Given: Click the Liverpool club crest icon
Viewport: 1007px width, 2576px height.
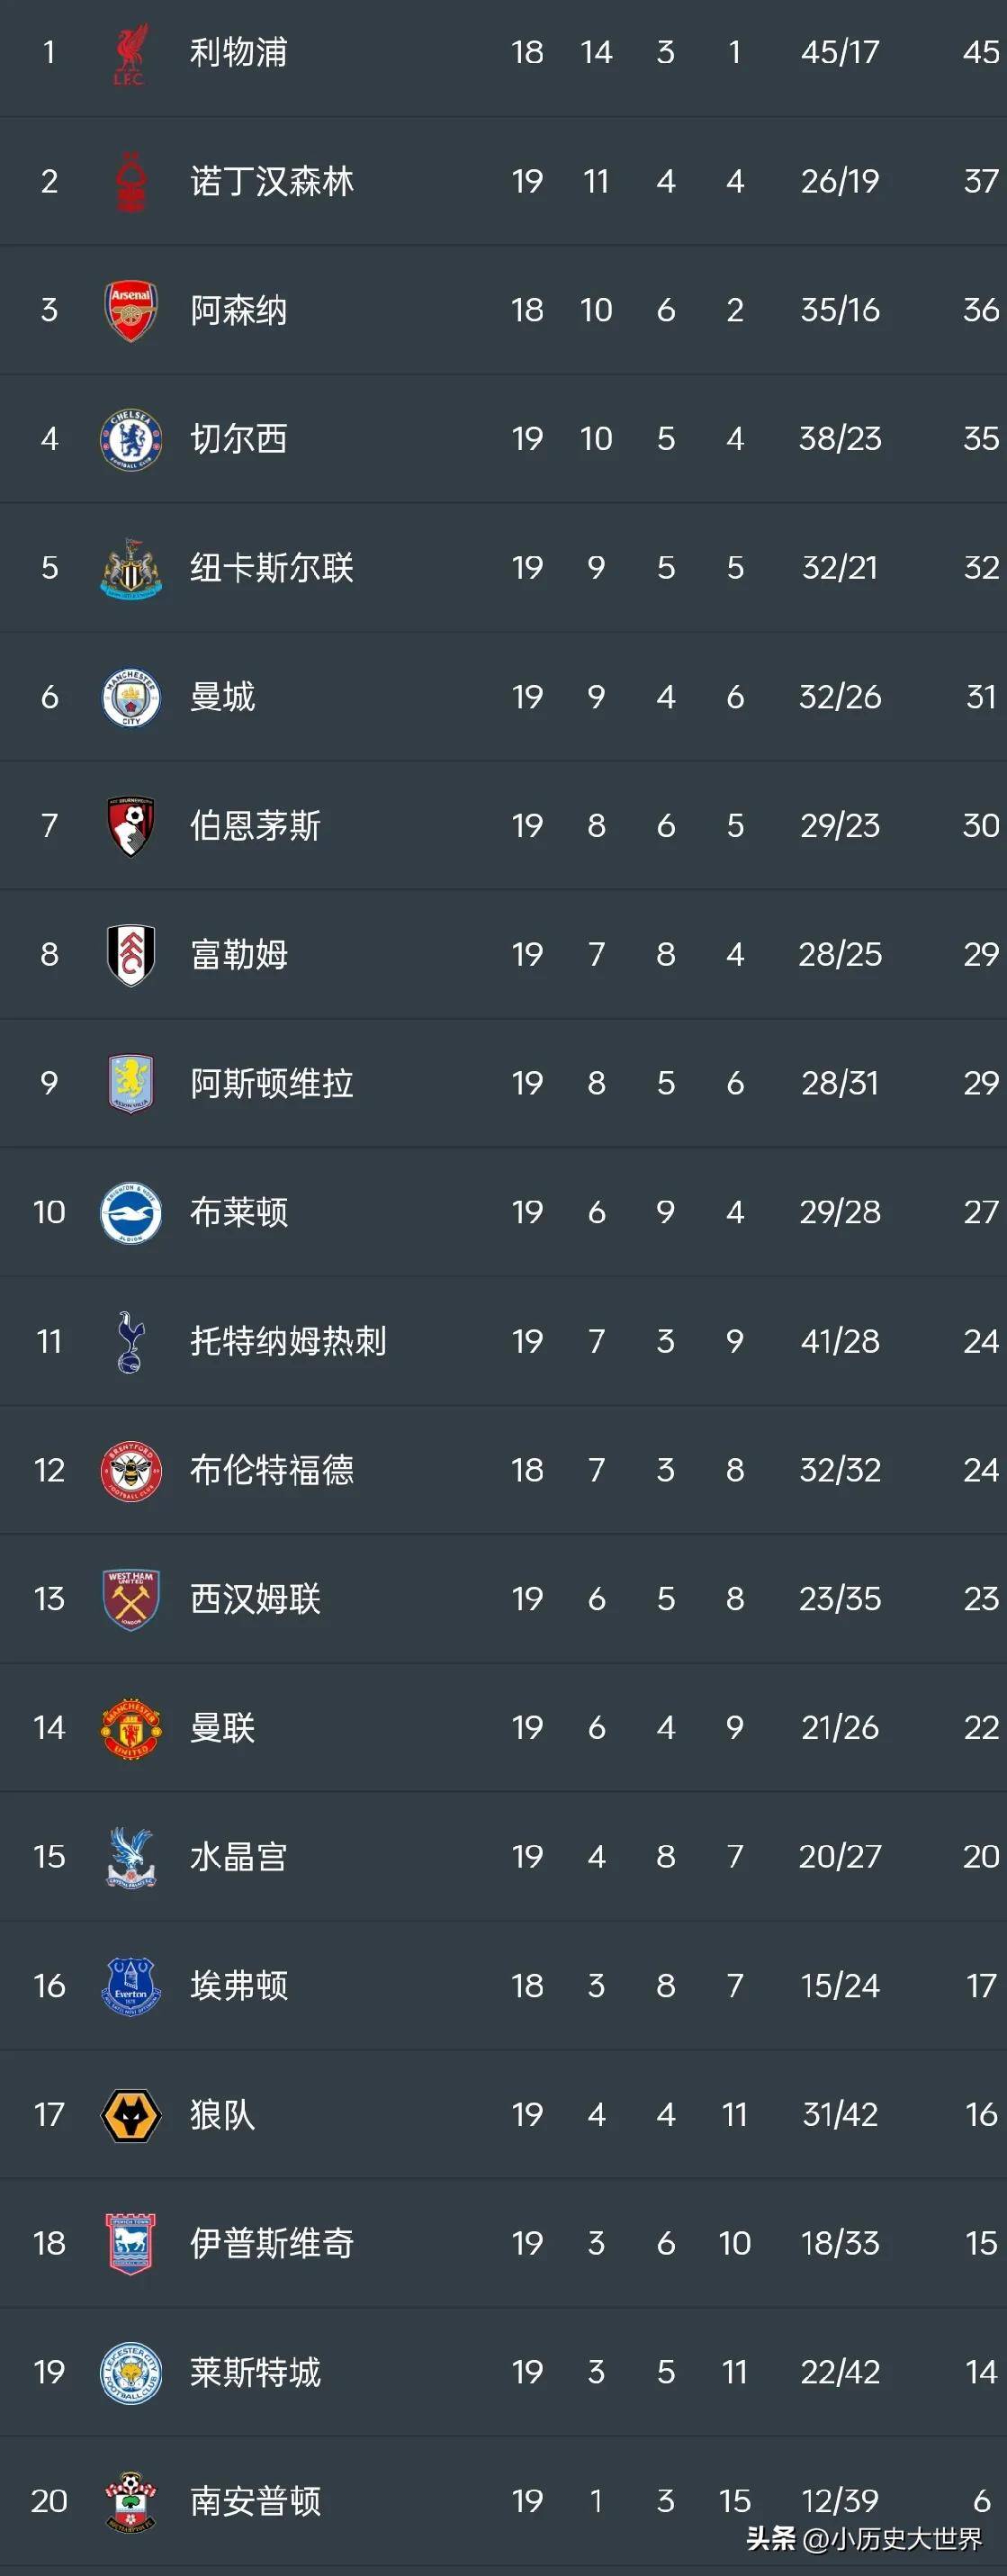Looking at the screenshot, I should point(130,54).
